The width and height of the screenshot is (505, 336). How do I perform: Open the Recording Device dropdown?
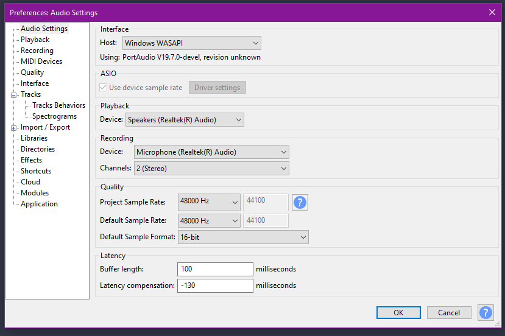click(211, 152)
